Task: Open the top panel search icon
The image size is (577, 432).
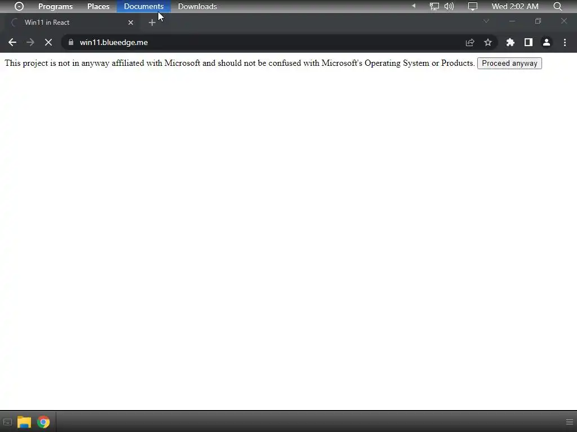Action: (x=557, y=6)
